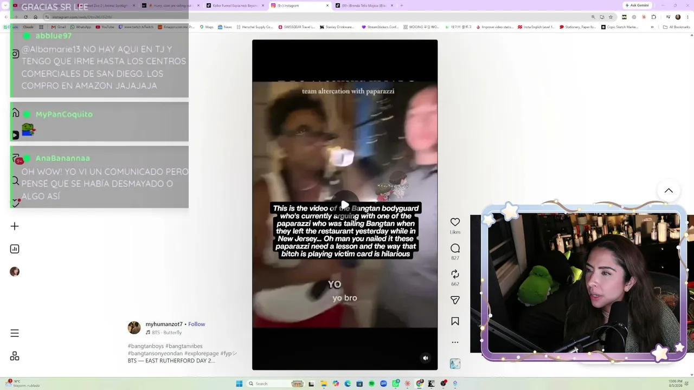Open File Explorer from the taskbar

(x=324, y=383)
